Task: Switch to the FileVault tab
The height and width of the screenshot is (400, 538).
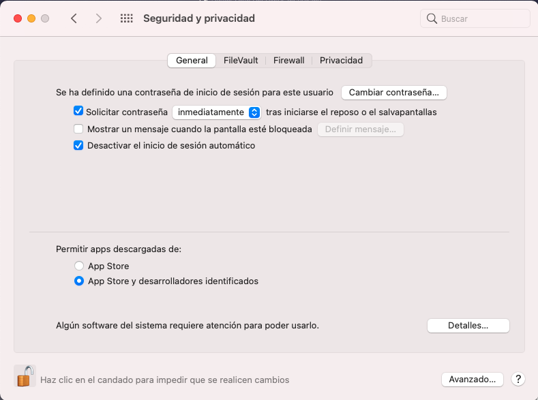Action: point(241,61)
